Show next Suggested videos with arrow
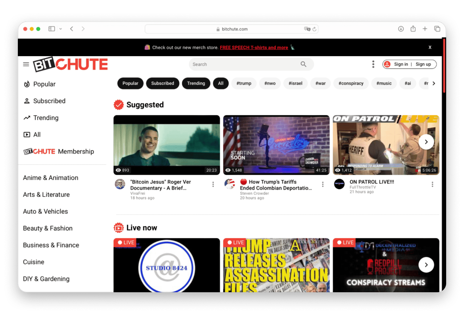 coord(426,142)
